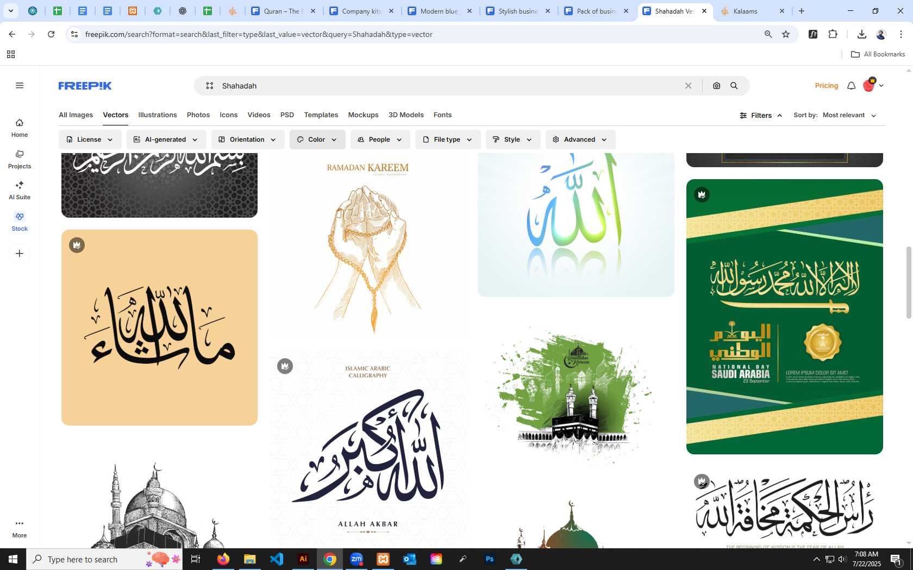Switch to Photos tab
913x570 pixels.
click(198, 115)
